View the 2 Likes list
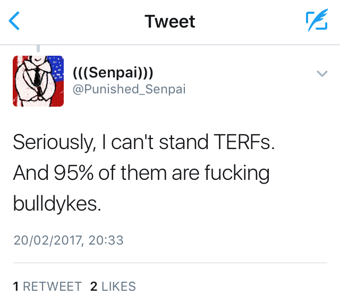The image size is (340, 304). click(x=113, y=286)
